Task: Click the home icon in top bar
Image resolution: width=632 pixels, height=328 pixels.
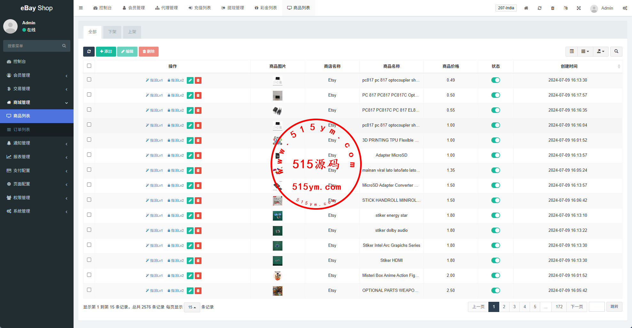Action: 526,8
